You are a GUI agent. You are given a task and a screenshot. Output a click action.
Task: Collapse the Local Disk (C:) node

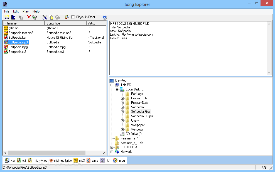tap(117, 89)
